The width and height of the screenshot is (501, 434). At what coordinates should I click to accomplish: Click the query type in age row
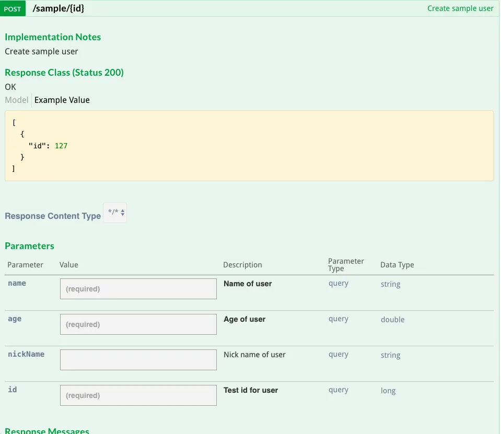click(339, 319)
